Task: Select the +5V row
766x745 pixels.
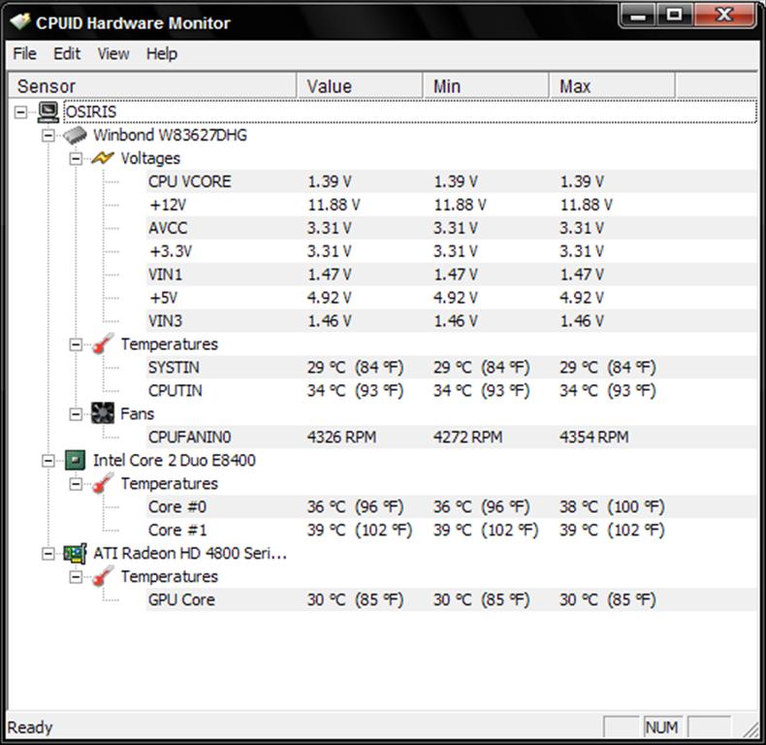Action: coord(452,298)
